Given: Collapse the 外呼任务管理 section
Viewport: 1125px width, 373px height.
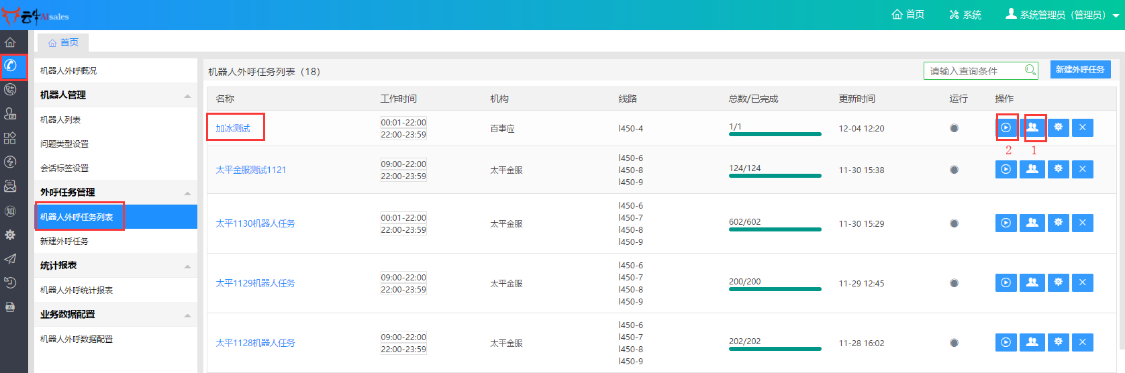Looking at the screenshot, I should (x=187, y=193).
